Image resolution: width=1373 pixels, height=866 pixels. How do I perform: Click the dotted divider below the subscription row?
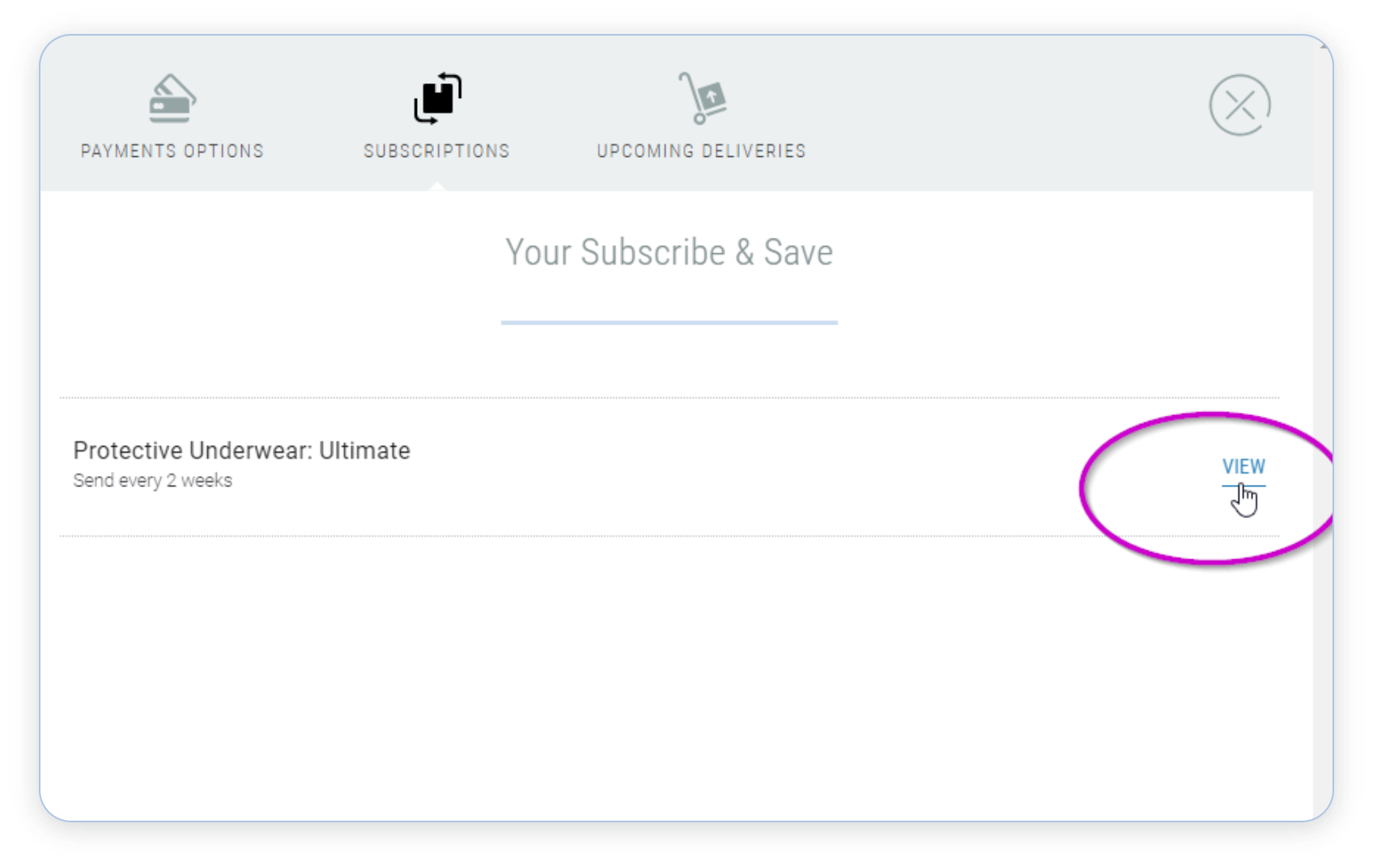[x=567, y=536]
